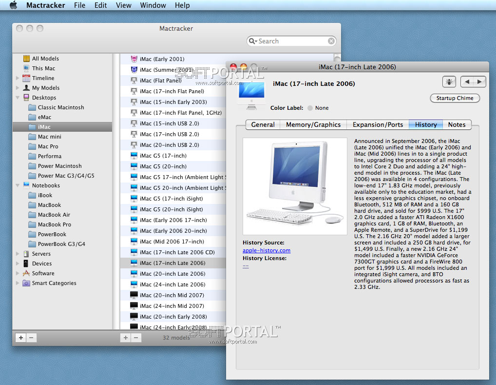Select the Smart Categories icon
496x385 pixels.
point(26,283)
